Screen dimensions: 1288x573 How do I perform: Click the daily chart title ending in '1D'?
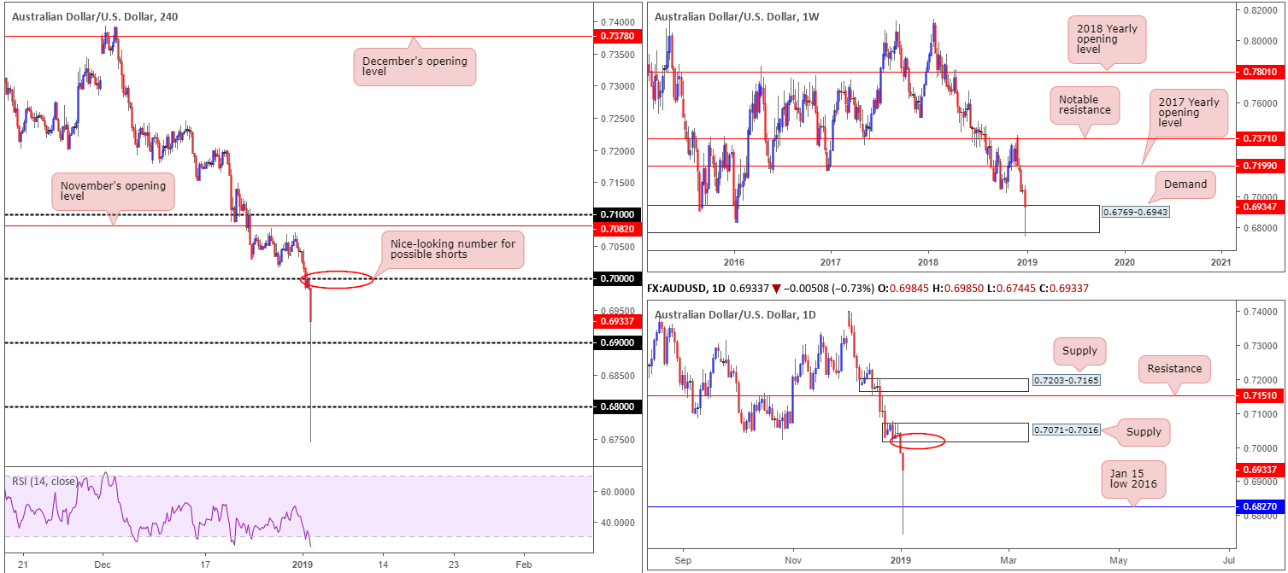tap(736, 315)
